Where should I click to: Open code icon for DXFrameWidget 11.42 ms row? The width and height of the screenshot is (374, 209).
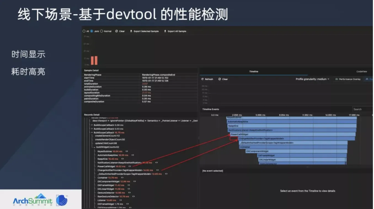[x=129, y=185]
